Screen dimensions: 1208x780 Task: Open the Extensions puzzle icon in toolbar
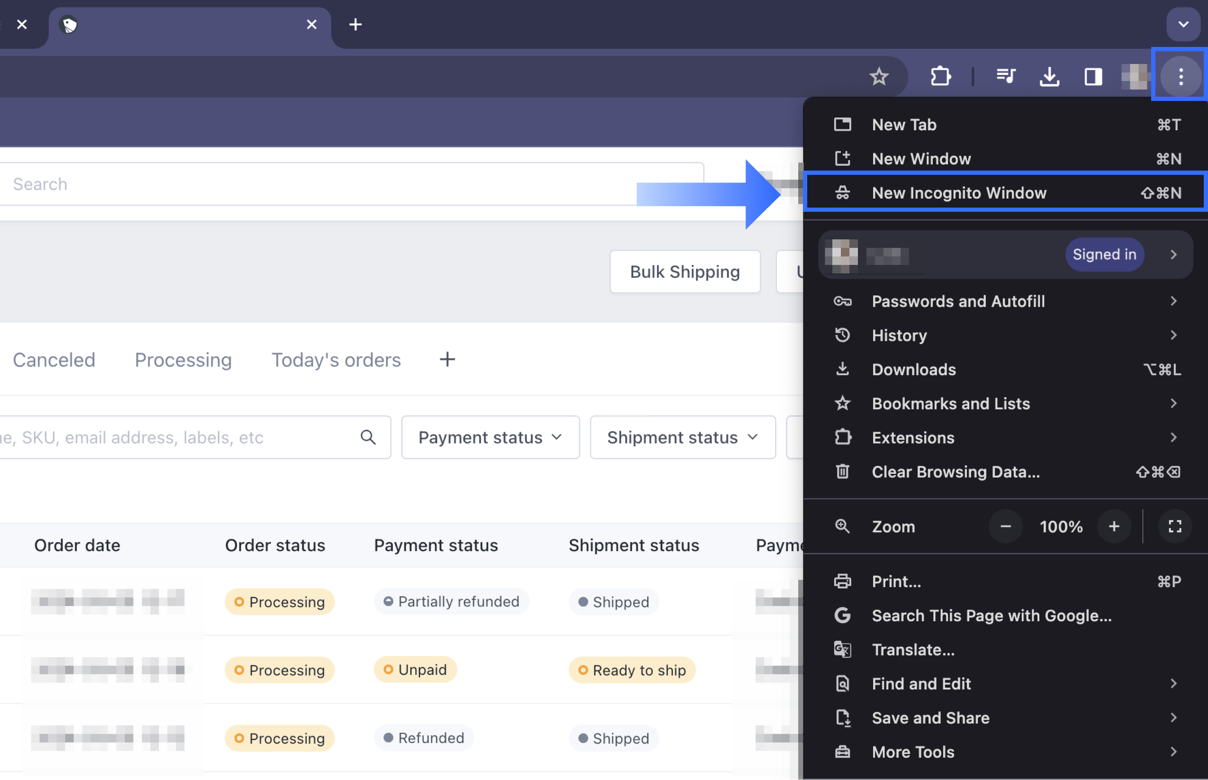[940, 76]
